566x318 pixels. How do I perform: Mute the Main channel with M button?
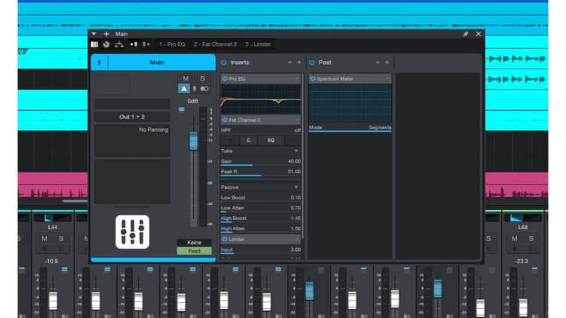tap(186, 78)
